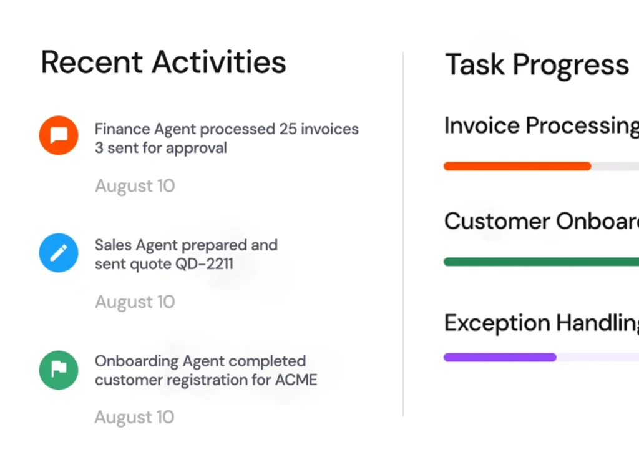Click the gray unfilled Invoice Processing track
Screen dimensions: 639x462
coord(615,167)
